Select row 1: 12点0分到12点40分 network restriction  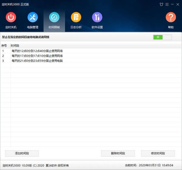coord(37,51)
